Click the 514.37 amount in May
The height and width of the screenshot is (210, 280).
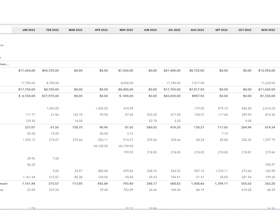128,140
